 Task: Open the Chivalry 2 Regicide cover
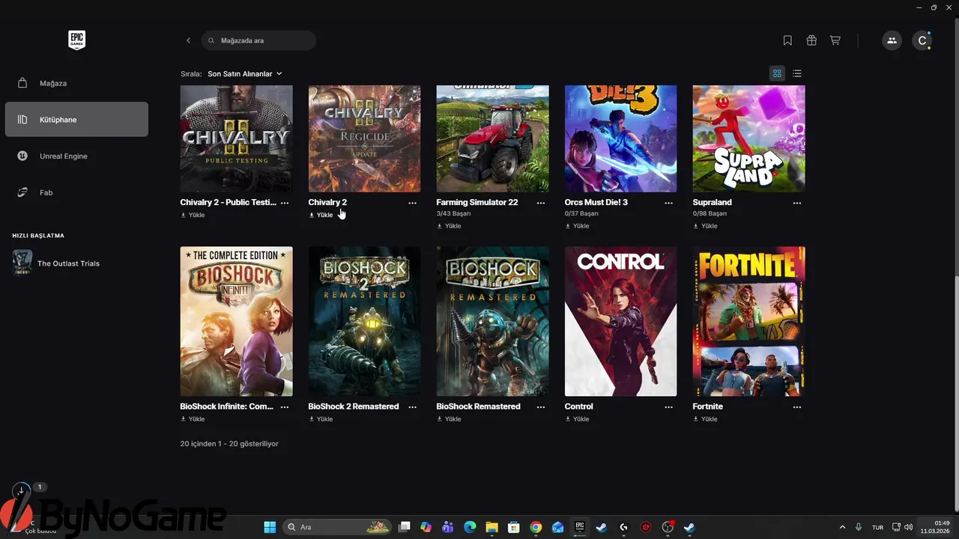(x=365, y=138)
